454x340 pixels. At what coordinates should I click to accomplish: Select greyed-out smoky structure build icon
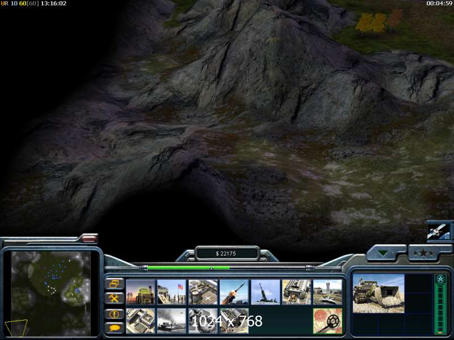[x=172, y=321]
